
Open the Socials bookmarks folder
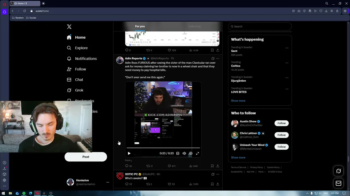[x=31, y=18]
